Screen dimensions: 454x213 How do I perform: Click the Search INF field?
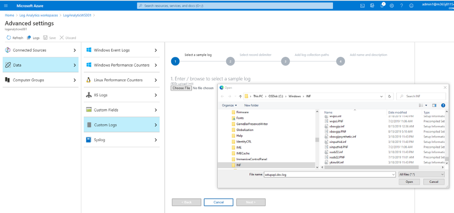(421, 96)
